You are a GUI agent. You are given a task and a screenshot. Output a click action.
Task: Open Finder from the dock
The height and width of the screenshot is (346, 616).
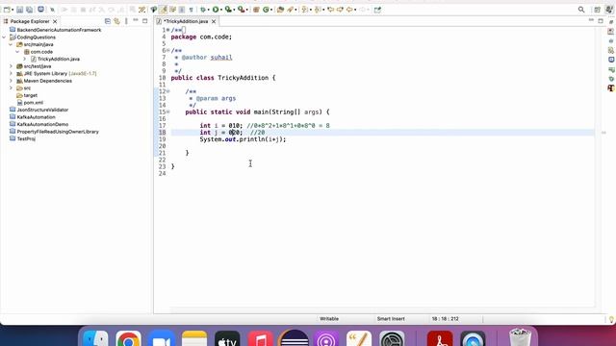(x=95, y=338)
